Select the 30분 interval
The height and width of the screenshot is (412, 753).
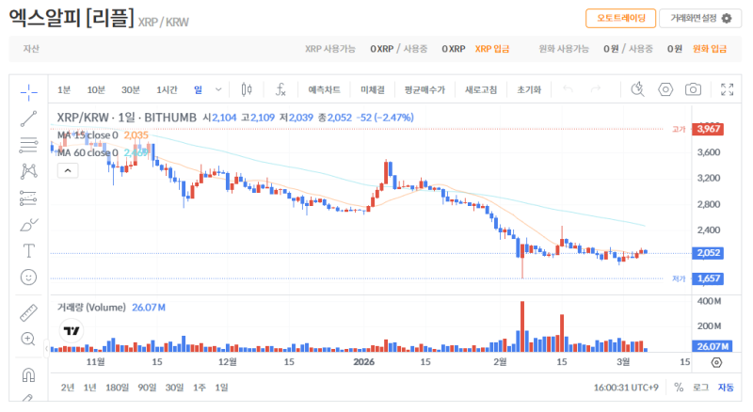[x=131, y=89]
